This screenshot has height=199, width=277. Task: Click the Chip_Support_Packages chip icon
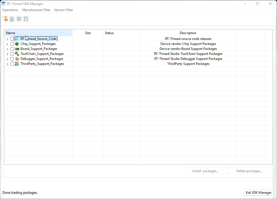[17, 44]
